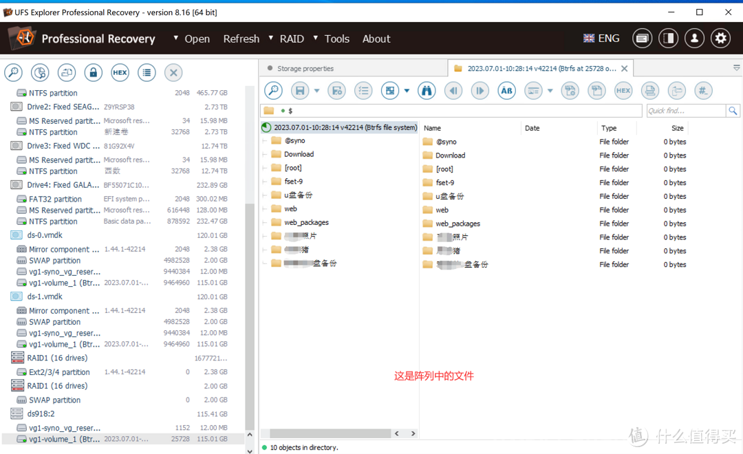Click the binoculars find icon

[x=427, y=91]
